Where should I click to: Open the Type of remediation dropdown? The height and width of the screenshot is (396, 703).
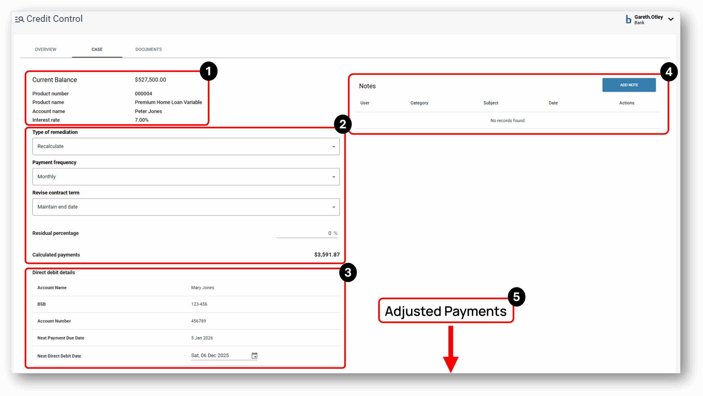(186, 146)
